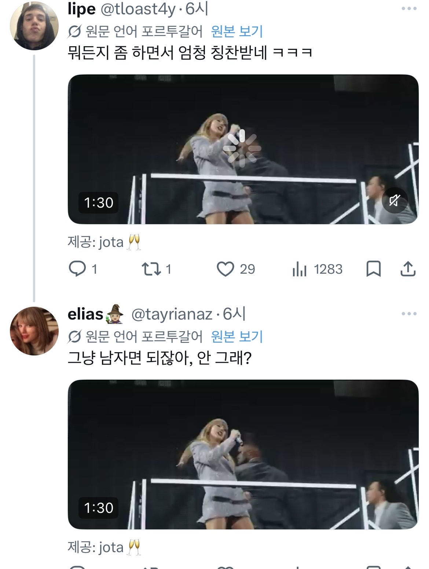Click '원본 보기' on elias's tweet
This screenshot has height=569, width=429.
(237, 336)
